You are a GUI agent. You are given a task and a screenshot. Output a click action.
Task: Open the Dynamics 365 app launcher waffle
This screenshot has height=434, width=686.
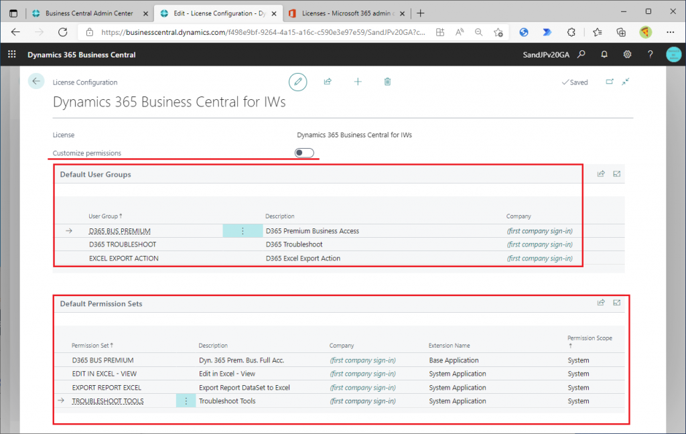[x=12, y=54]
